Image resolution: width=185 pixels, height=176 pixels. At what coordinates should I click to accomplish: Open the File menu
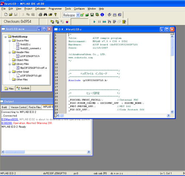pyautogui.click(x=3, y=9)
